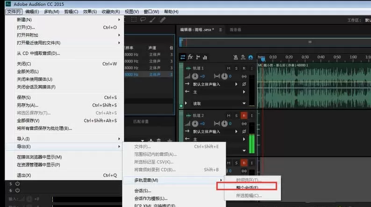Toggle power button on row 5
371x207 pixels.
17,184
